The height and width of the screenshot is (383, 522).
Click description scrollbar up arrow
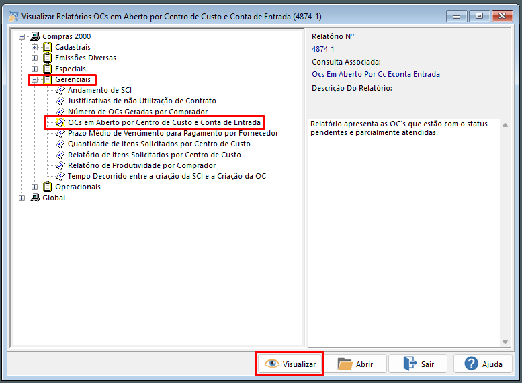pyautogui.click(x=505, y=125)
